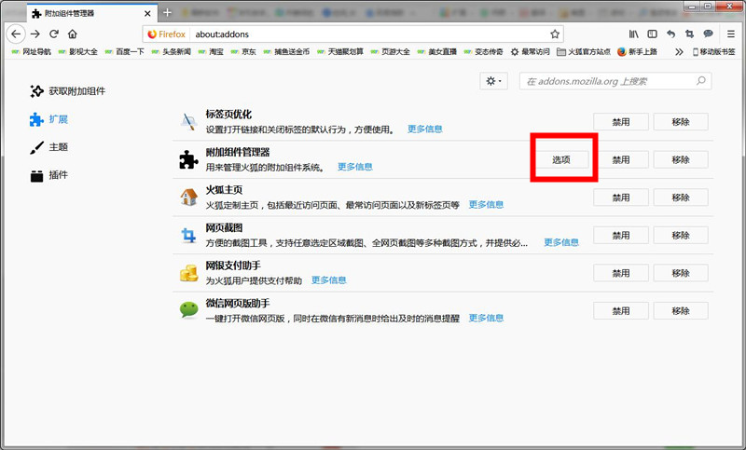Open 更多信息 link for 微信网页版助手
Viewport: 746px width, 450px height.
point(486,318)
